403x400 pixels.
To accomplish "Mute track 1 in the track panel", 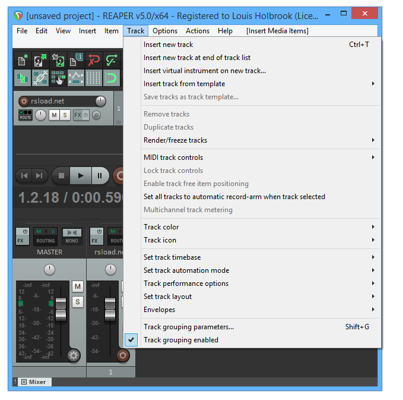I will pyautogui.click(x=54, y=115).
